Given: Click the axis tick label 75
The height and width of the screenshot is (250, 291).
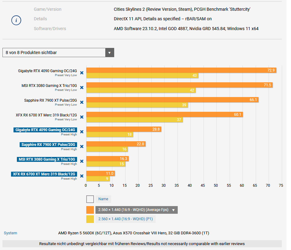Looking at the screenshot, I should 281,186.
